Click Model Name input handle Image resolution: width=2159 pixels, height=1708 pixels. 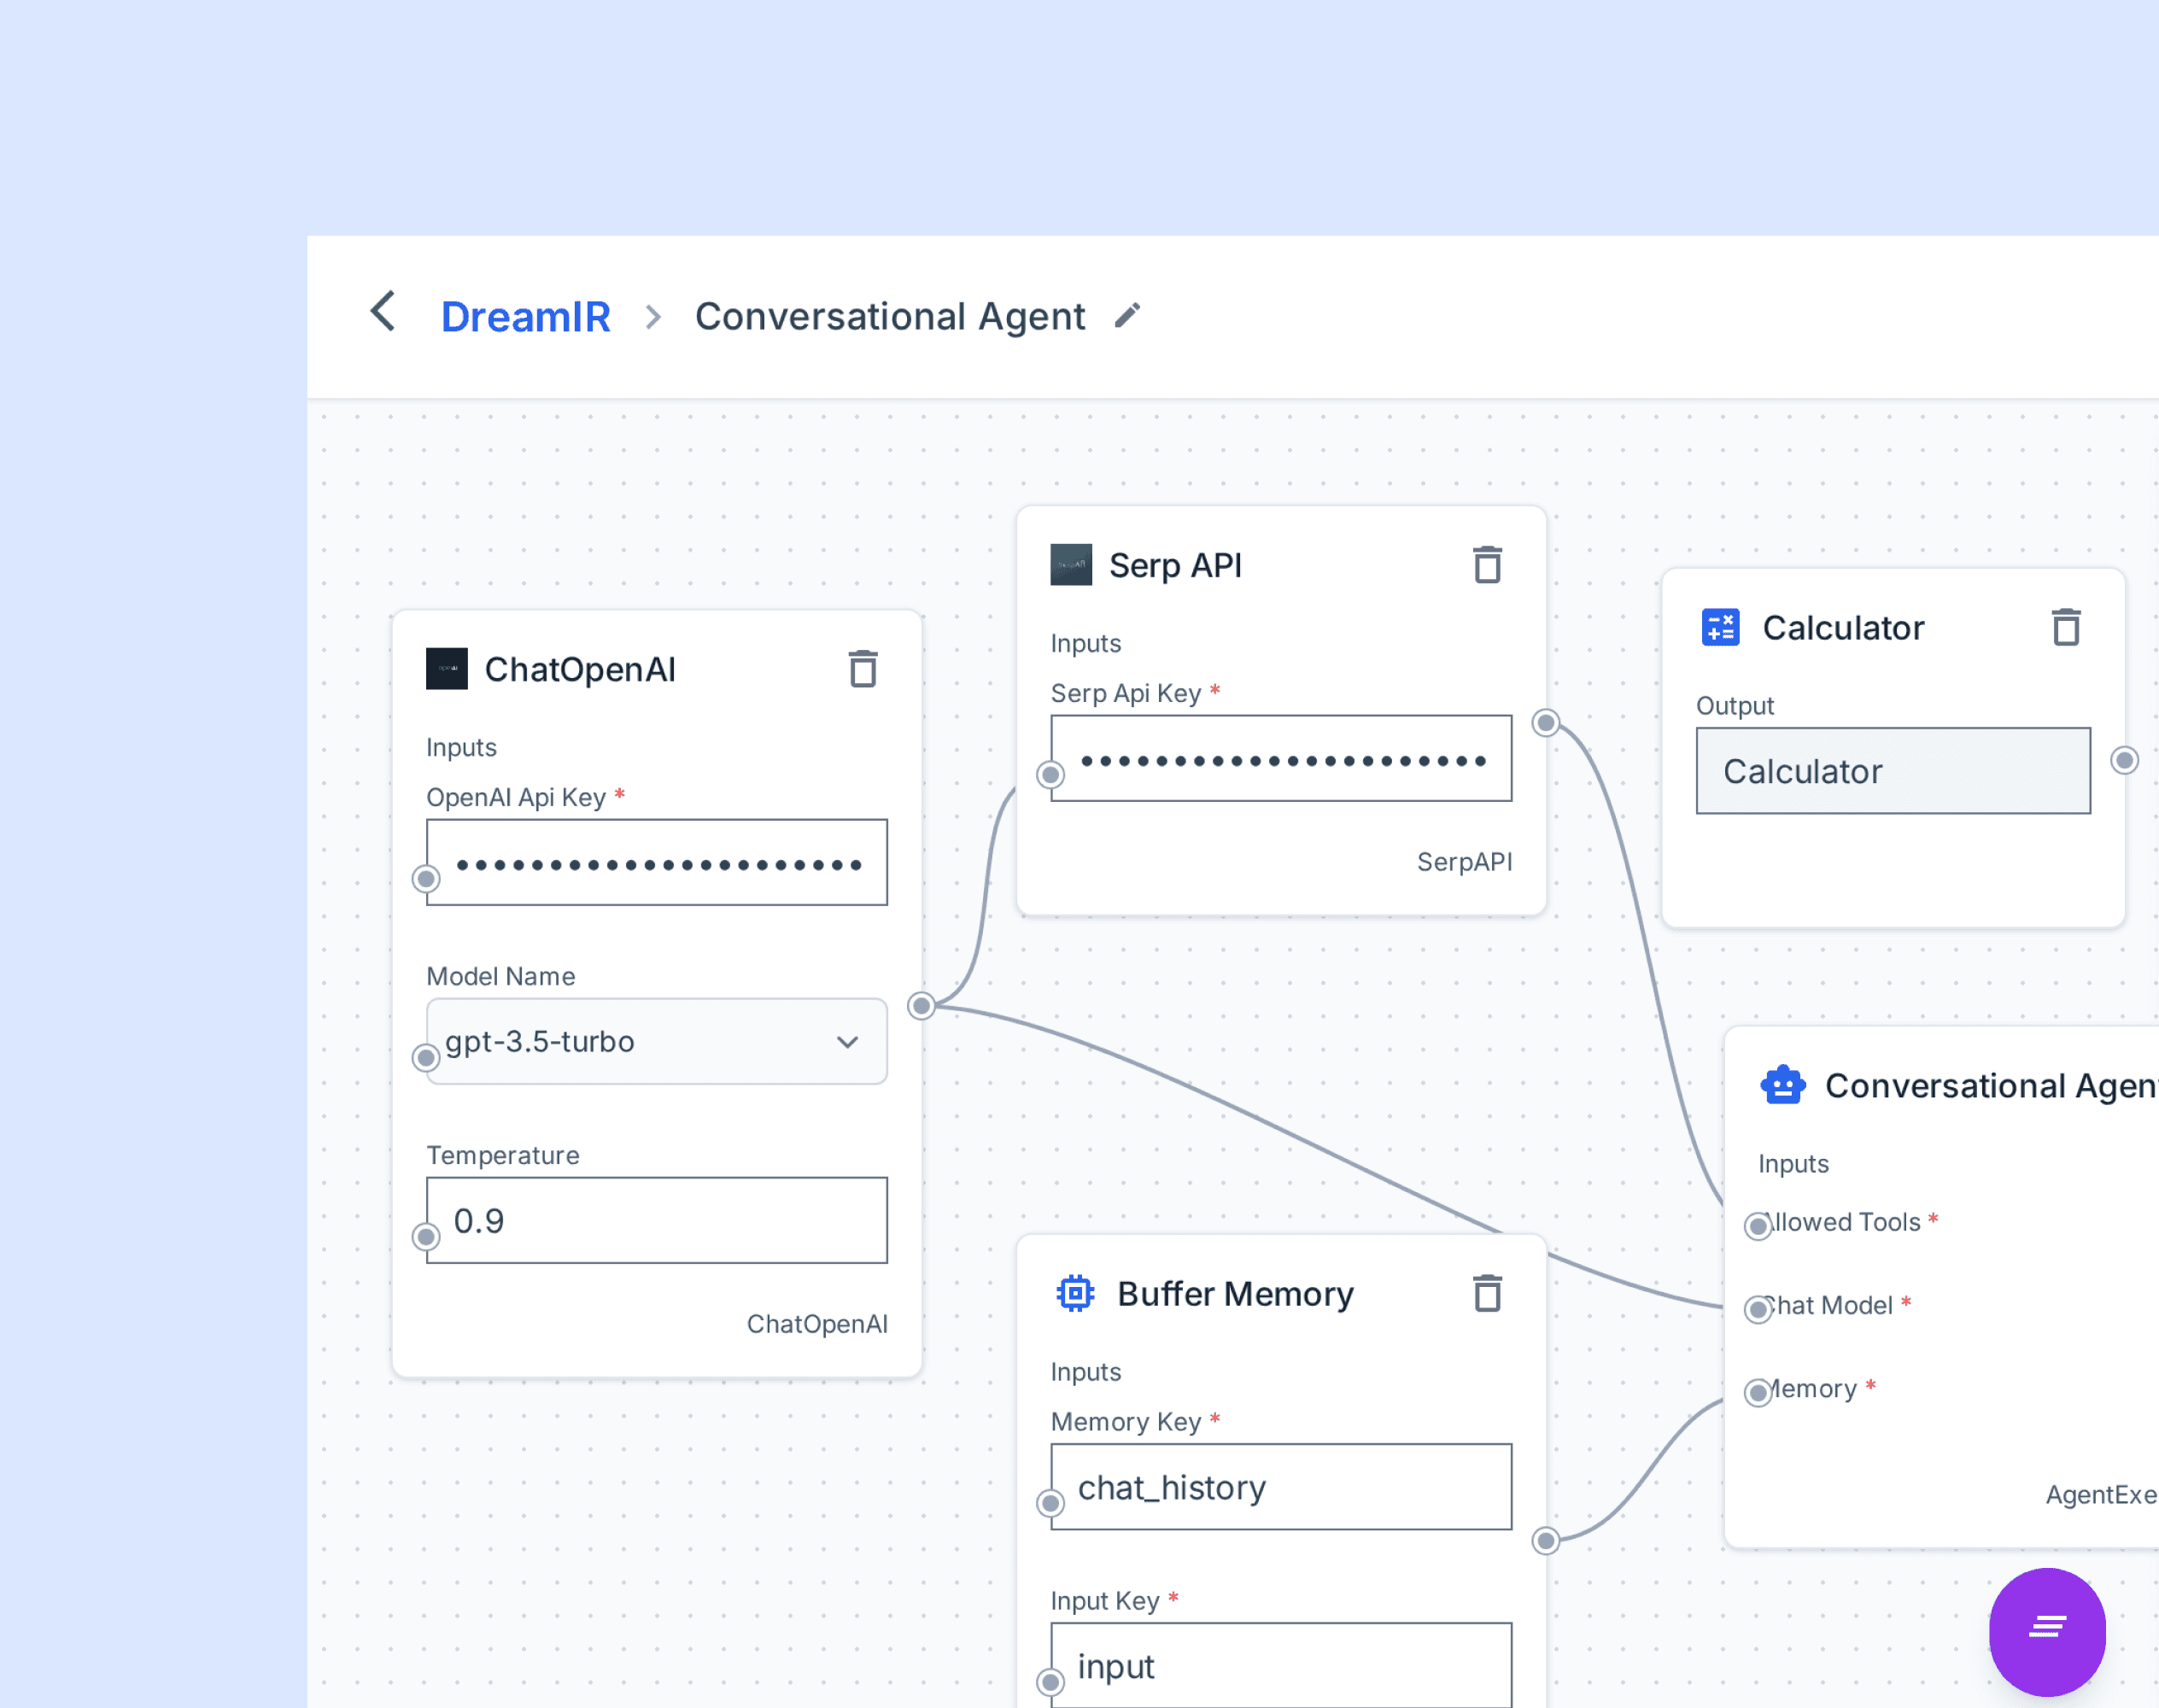426,1057
